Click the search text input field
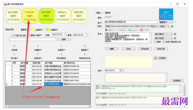This screenshot has height=110, width=193. [33, 40]
